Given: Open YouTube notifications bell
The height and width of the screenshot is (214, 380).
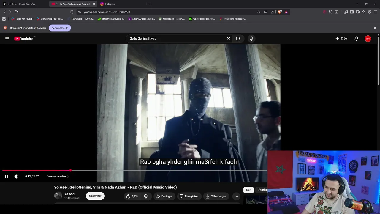Looking at the screenshot, I should coord(356,39).
